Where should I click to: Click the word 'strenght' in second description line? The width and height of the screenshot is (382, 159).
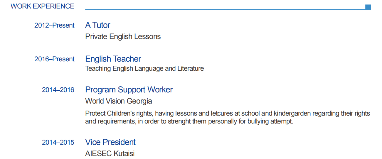179,121
